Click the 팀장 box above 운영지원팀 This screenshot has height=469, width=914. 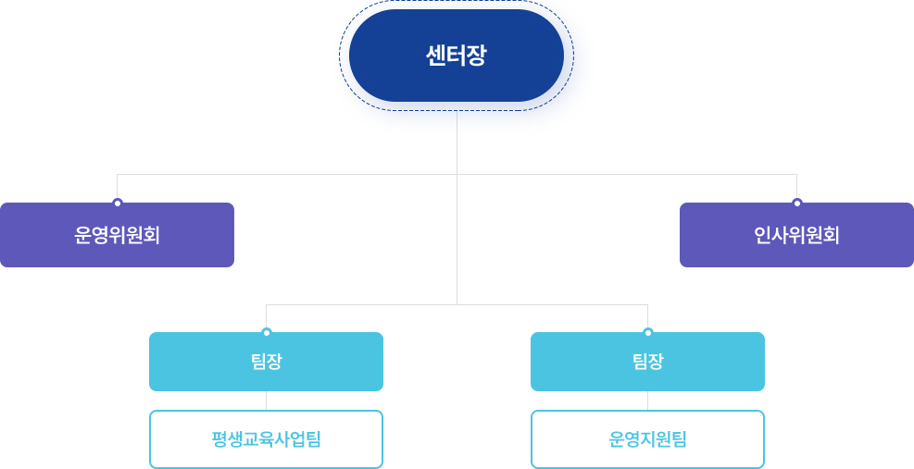tap(647, 361)
